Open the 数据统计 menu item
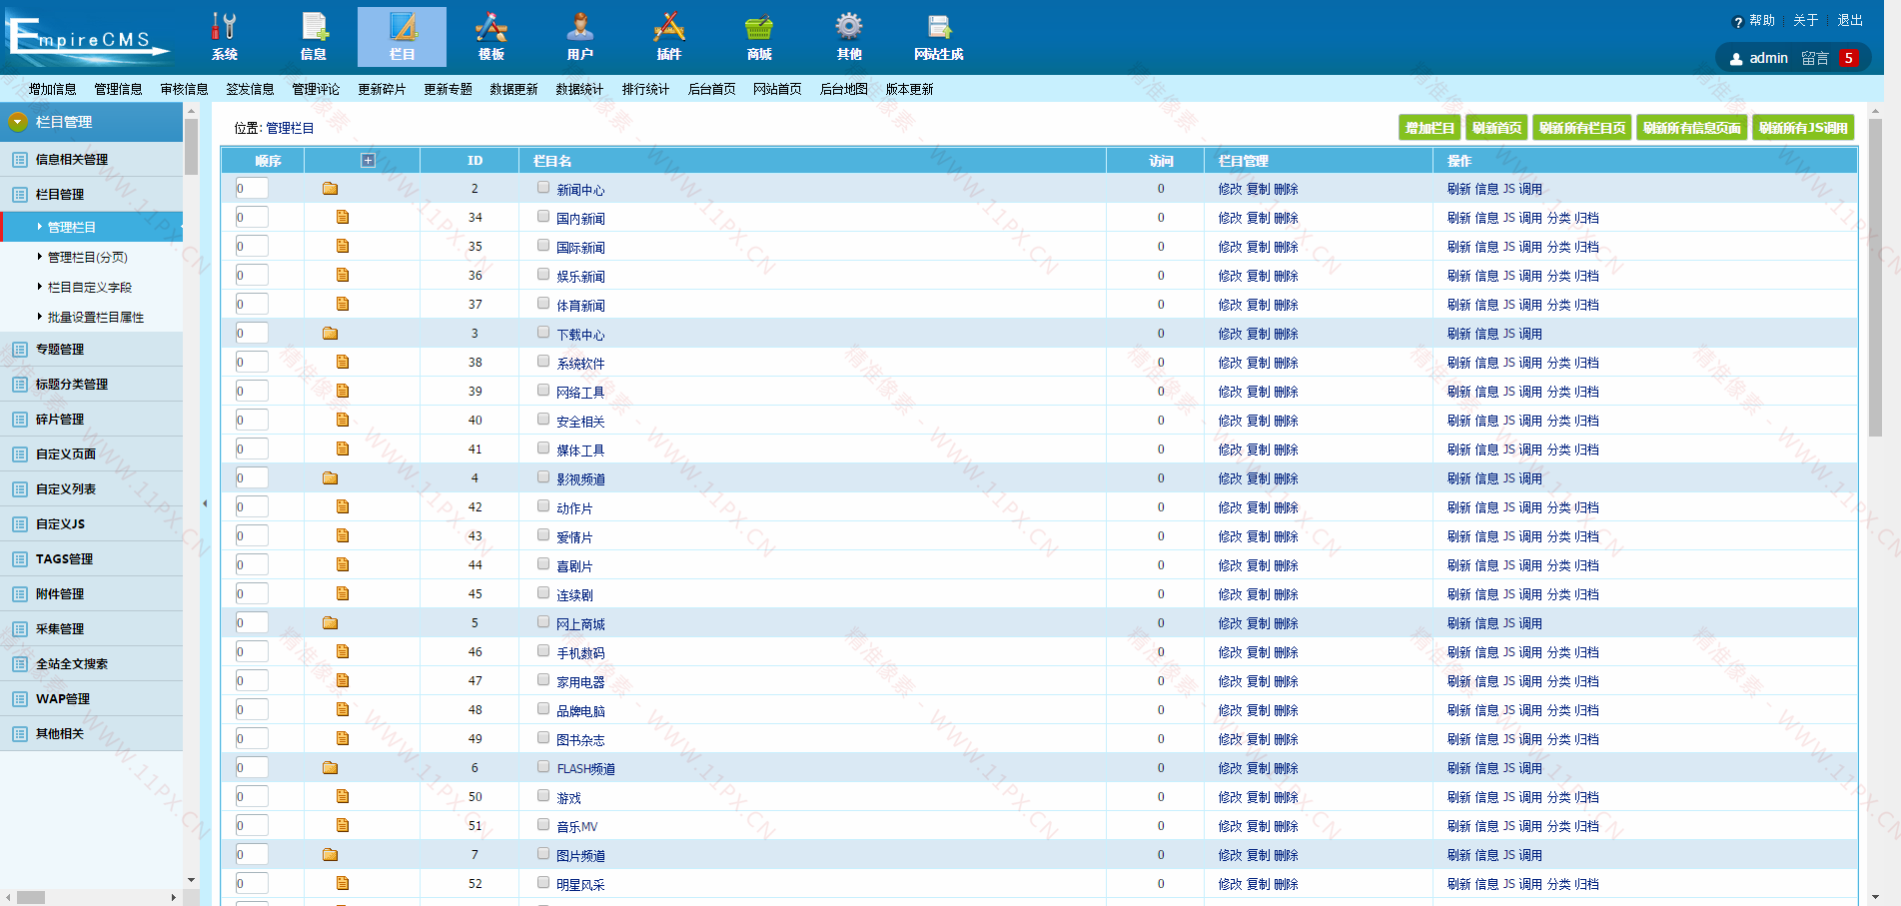This screenshot has height=906, width=1901. (x=579, y=89)
